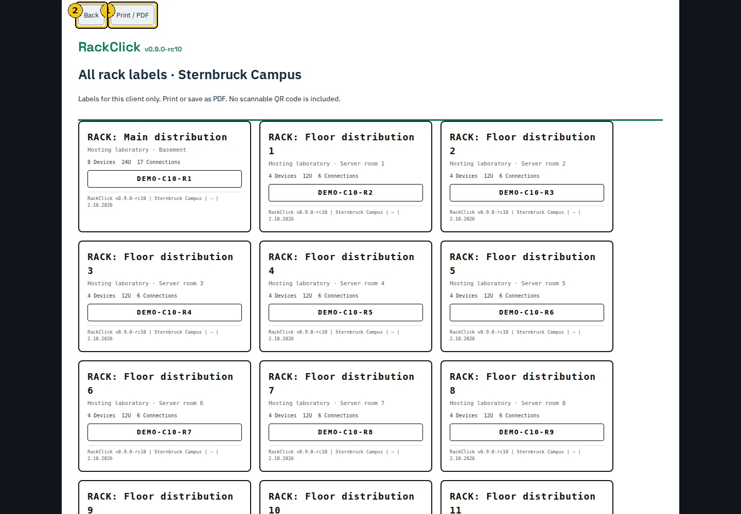Viewport: 741px width, 514px height.
Task: Click the 'RACK: Floor distribution 5' title
Action: 523,264
